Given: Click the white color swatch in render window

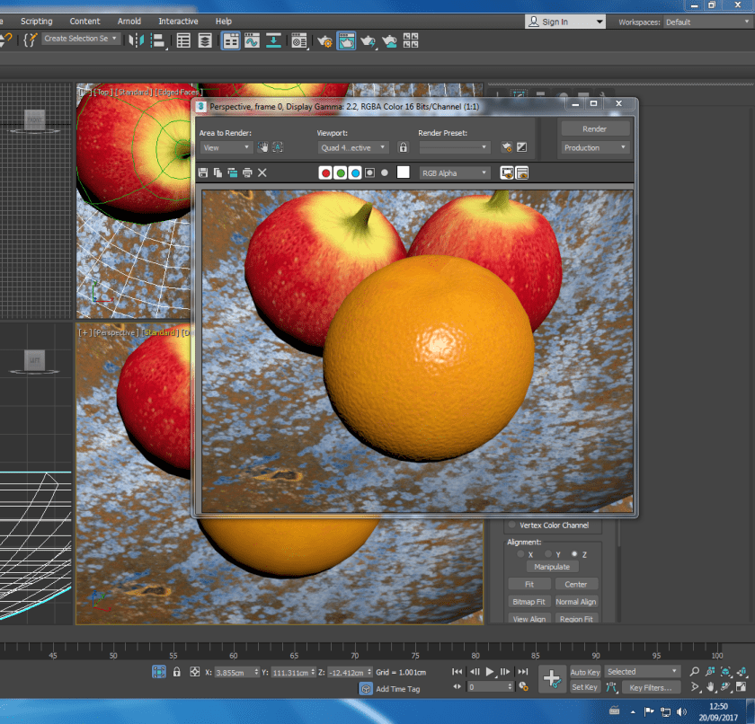Looking at the screenshot, I should tap(404, 172).
